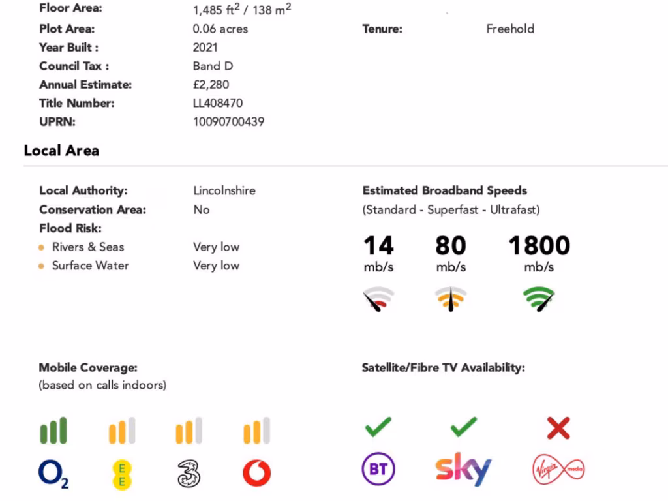Click the green checkmark above Sky
The image size is (668, 501).
(464, 427)
